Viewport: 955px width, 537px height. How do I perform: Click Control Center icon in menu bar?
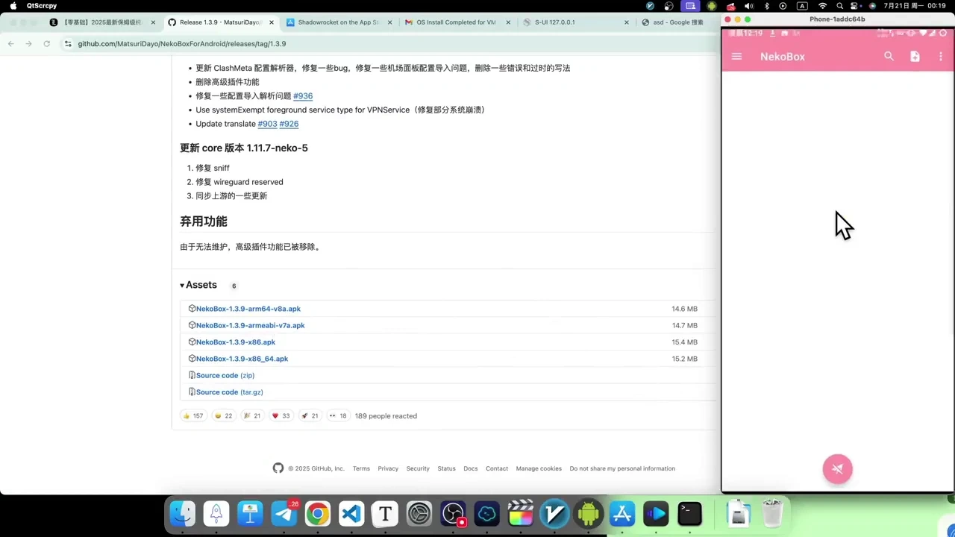(x=855, y=5)
